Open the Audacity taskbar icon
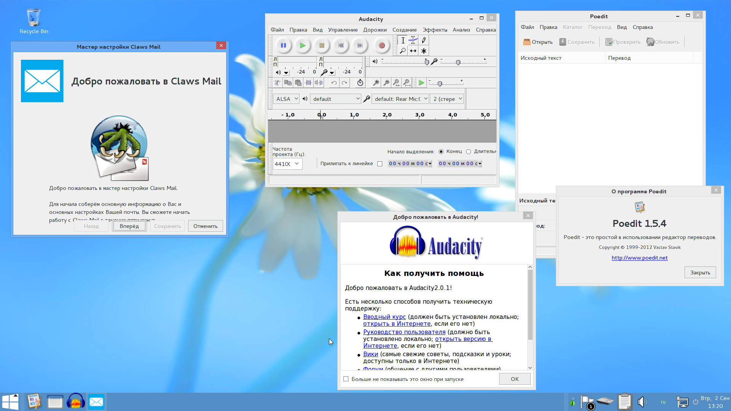731x411 pixels. pos(76,401)
